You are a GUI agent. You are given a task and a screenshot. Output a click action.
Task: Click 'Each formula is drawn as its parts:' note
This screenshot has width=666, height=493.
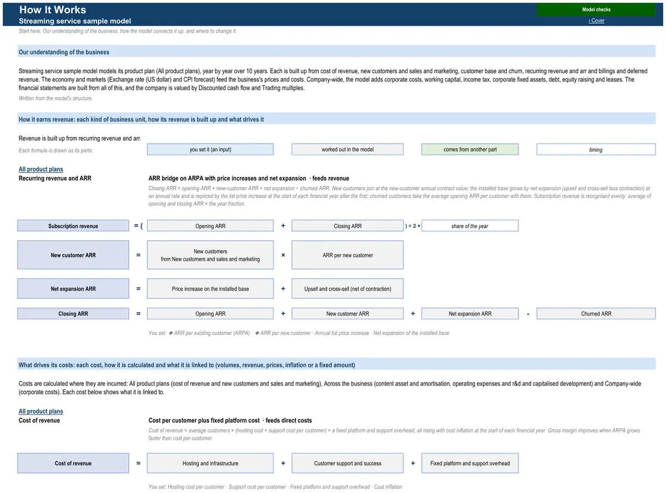pyautogui.click(x=56, y=150)
